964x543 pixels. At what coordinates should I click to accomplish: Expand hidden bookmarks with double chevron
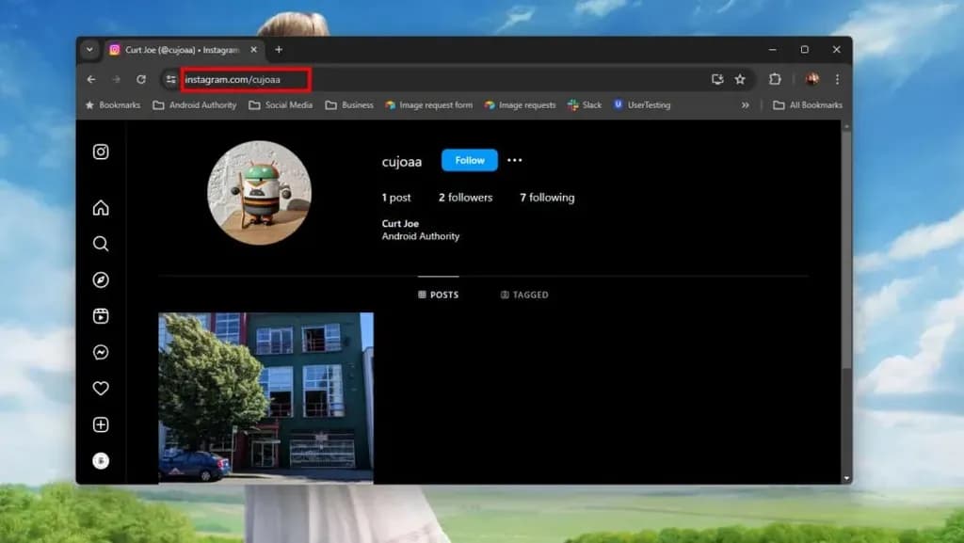point(746,105)
